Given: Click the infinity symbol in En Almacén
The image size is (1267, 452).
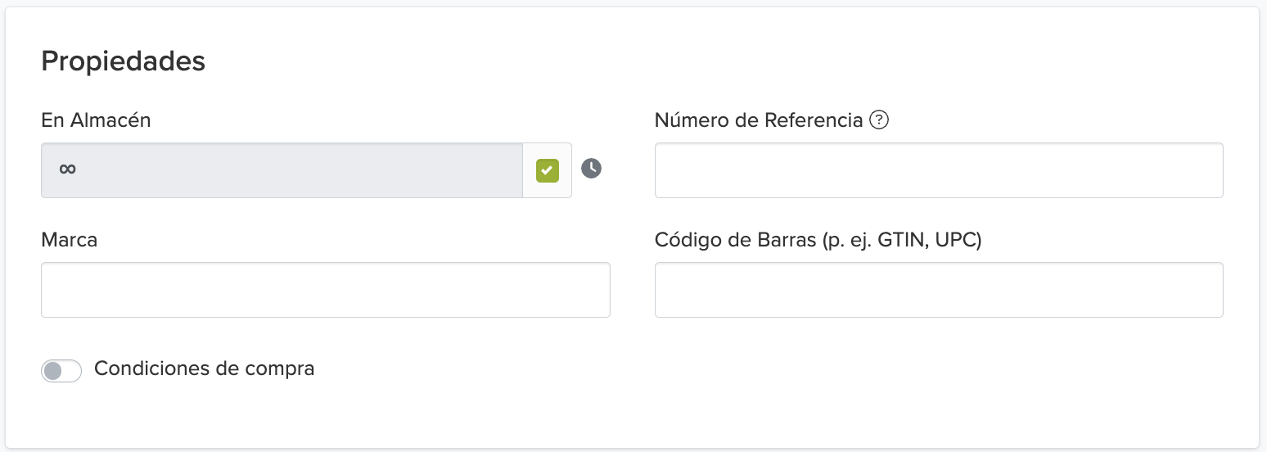Looking at the screenshot, I should click(x=68, y=169).
